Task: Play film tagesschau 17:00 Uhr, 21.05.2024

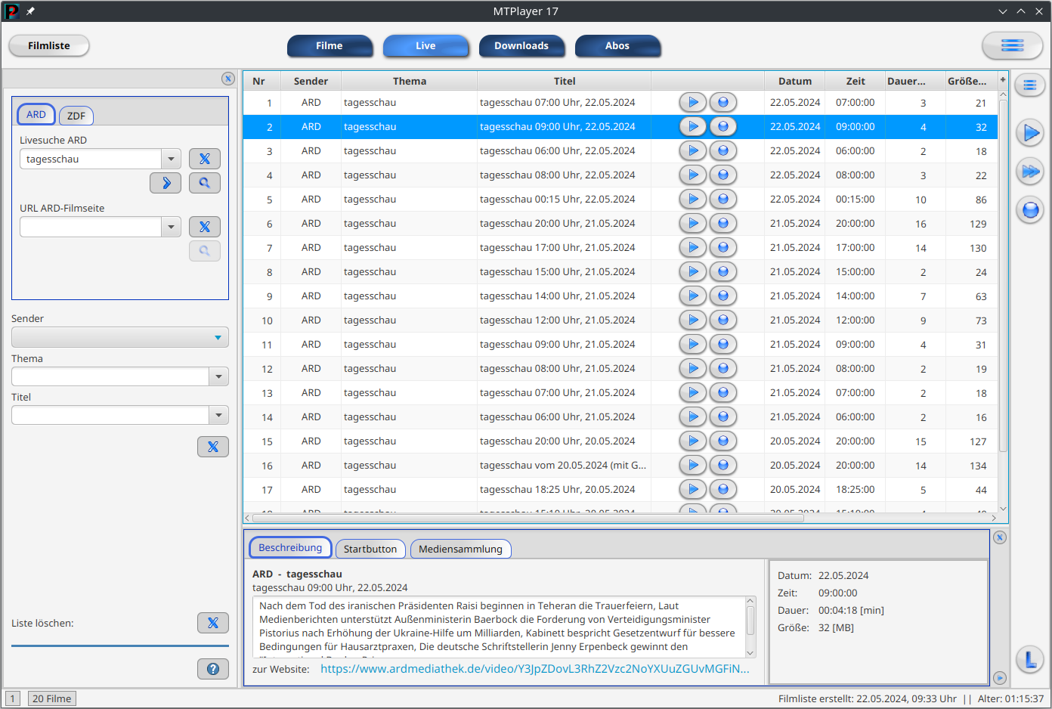Action: 693,247
